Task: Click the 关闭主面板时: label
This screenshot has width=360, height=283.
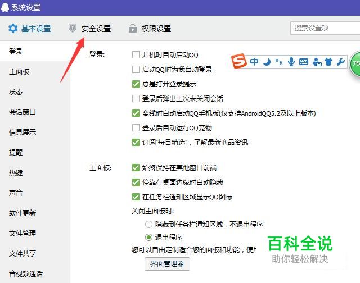Action: click(152, 211)
